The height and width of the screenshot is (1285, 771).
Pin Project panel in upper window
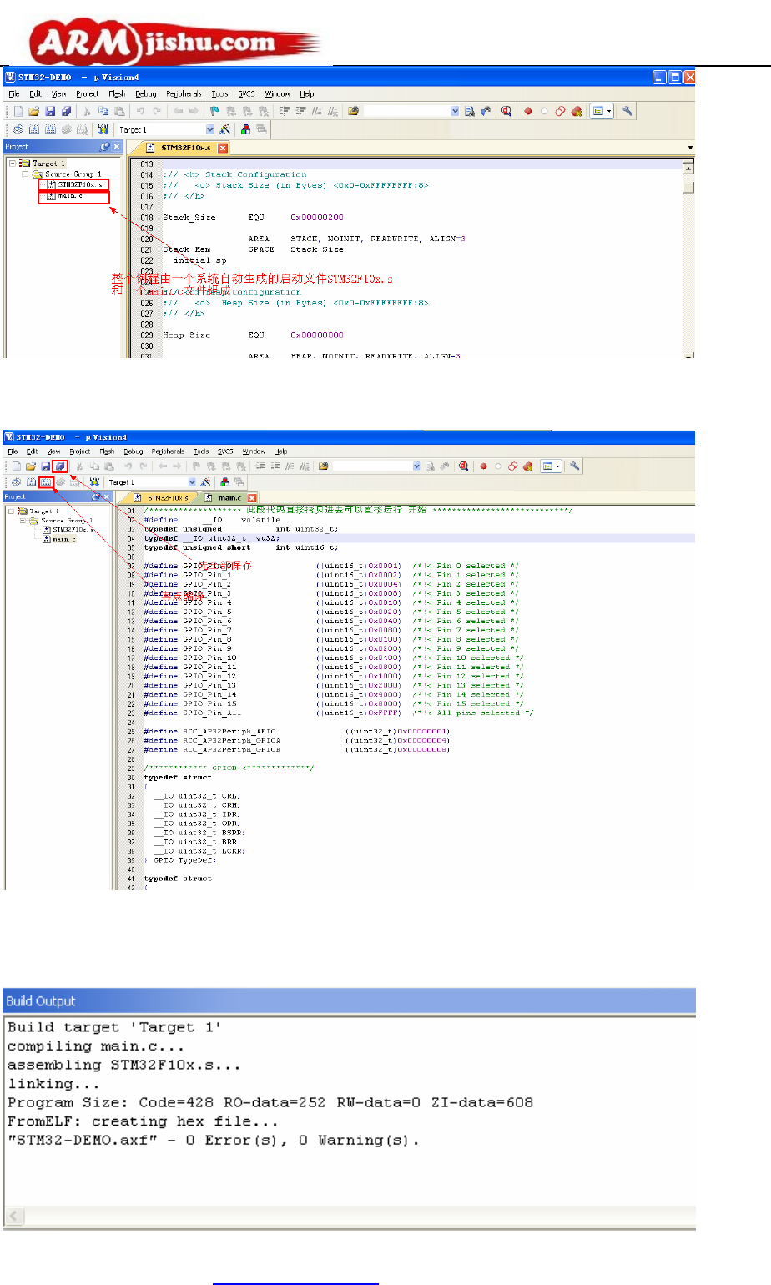tap(105, 147)
